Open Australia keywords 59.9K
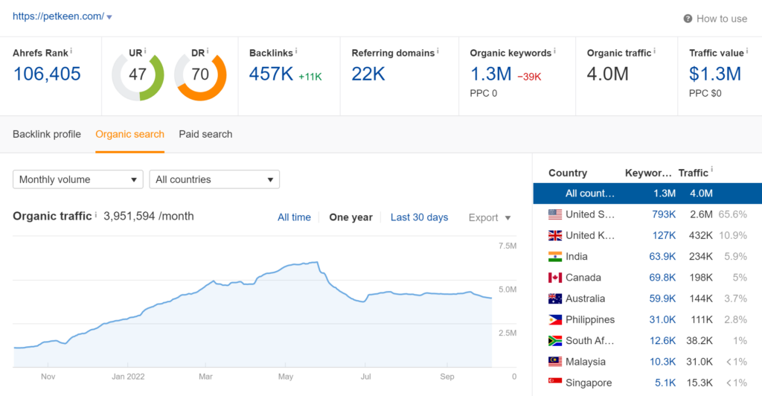762x396 pixels. pyautogui.click(x=662, y=298)
